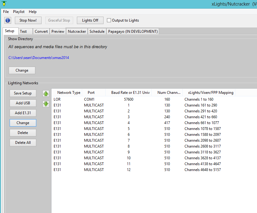Select 'Channels 161 to 290' row

tap(144, 105)
